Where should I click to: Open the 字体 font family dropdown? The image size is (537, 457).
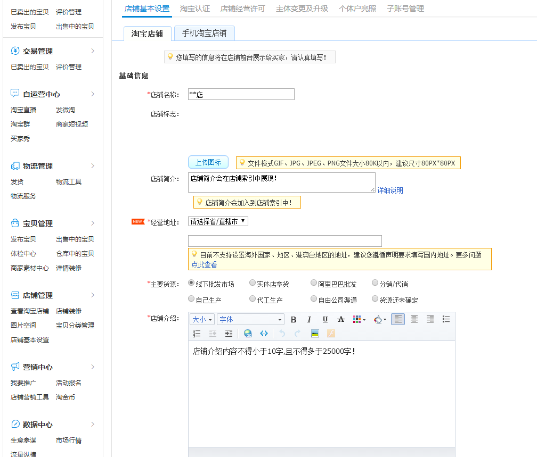[x=251, y=320]
